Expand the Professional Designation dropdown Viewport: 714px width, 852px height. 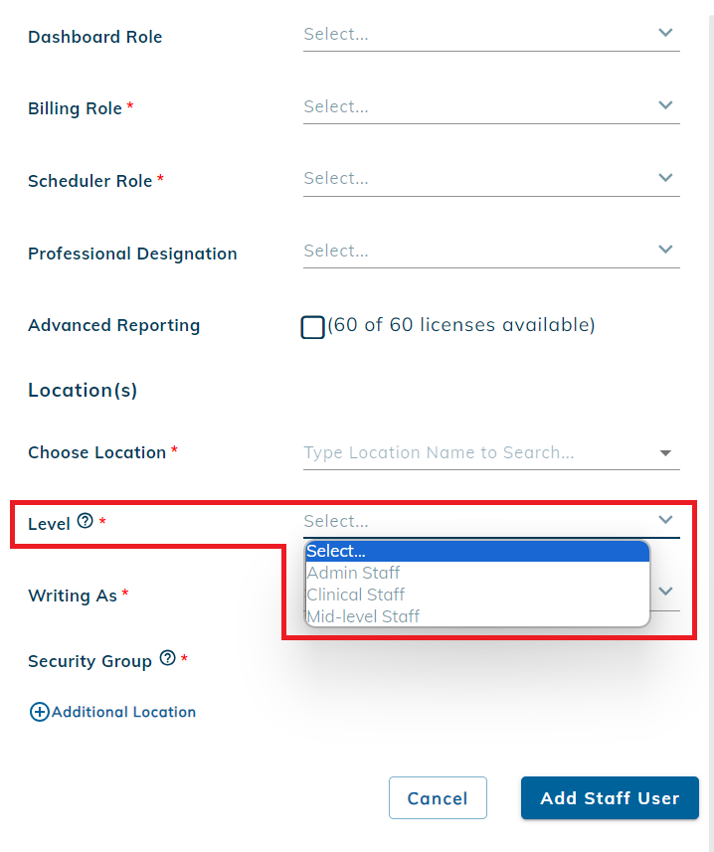point(490,252)
